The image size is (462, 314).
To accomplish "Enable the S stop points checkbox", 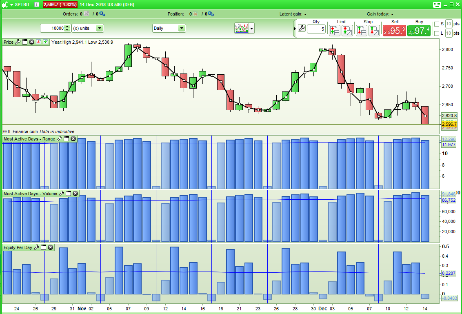I will click(x=437, y=24).
